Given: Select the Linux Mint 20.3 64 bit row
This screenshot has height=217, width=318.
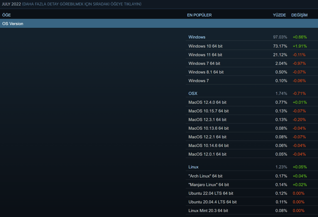Looking at the screenshot, I should pyautogui.click(x=252, y=211).
